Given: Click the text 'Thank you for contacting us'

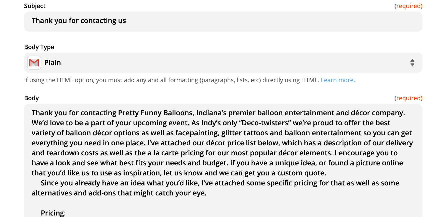Looking at the screenshot, I should 79,21.
